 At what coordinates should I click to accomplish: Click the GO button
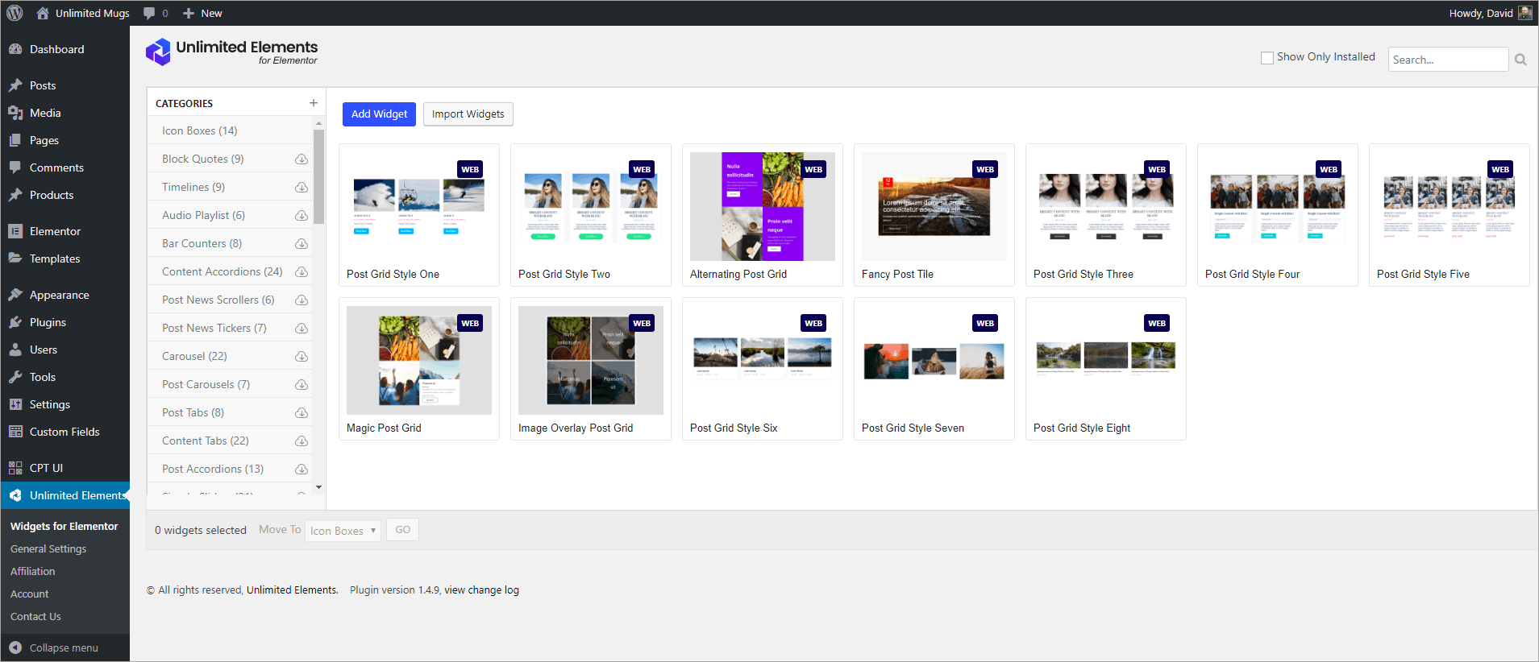tap(402, 530)
